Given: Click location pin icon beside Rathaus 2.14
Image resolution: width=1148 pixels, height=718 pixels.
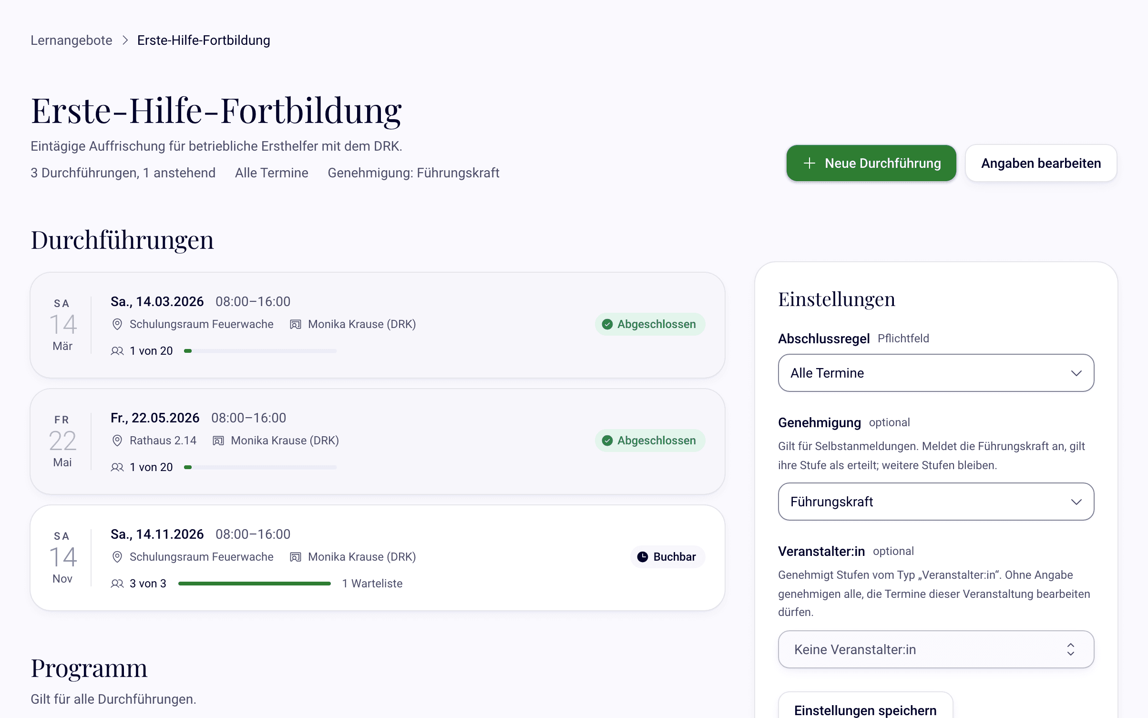Looking at the screenshot, I should click(117, 441).
